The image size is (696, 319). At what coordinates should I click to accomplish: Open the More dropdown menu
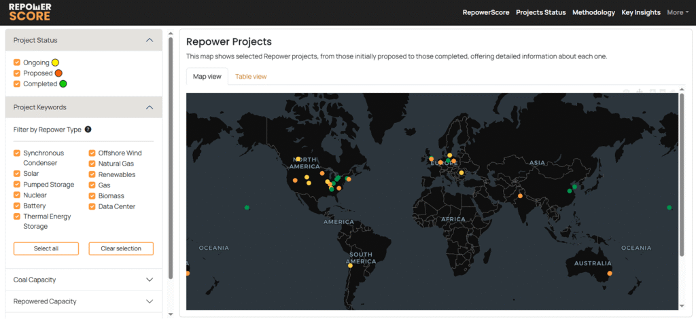pos(677,12)
